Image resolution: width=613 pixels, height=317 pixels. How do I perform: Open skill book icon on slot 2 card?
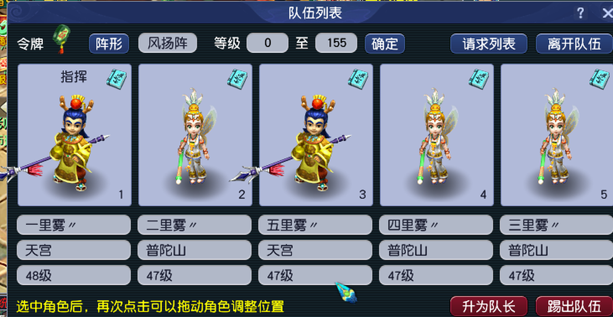coord(237,77)
